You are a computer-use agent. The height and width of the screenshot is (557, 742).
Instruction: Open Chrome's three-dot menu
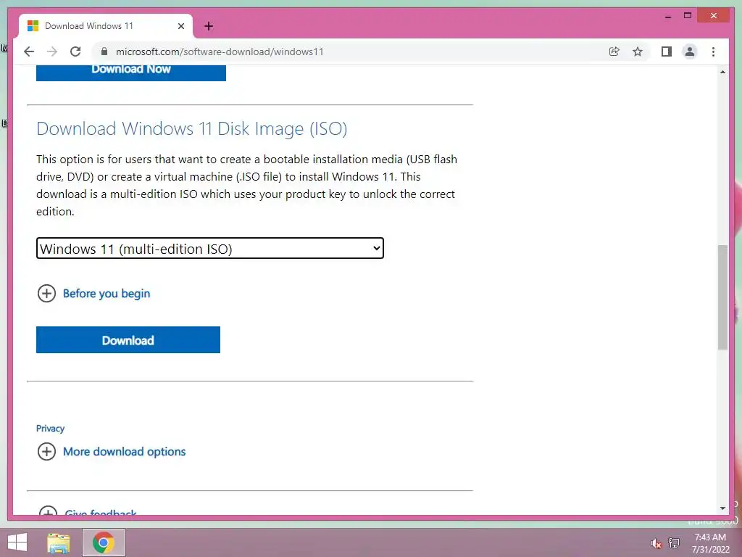(x=713, y=51)
